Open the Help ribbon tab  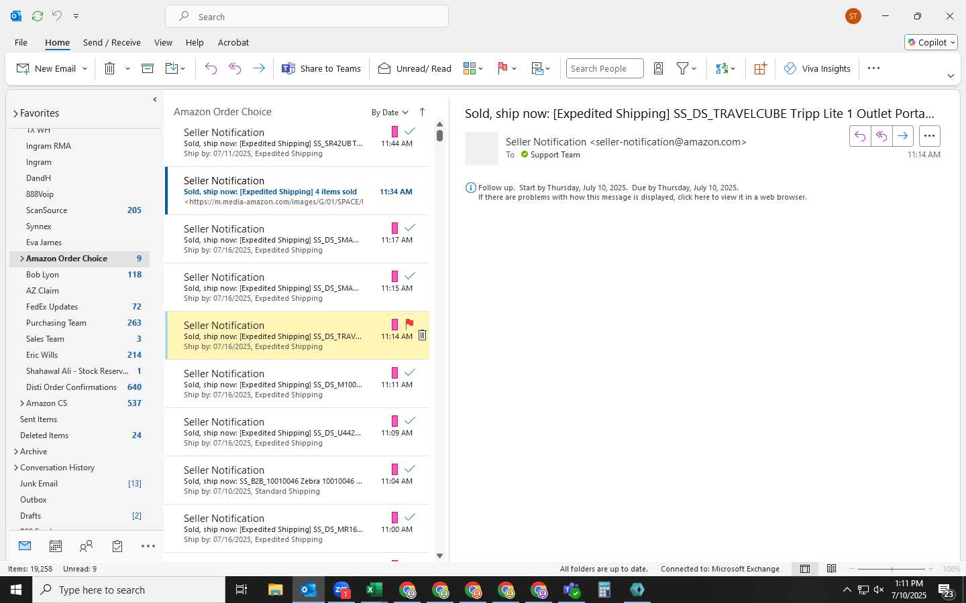tap(195, 42)
